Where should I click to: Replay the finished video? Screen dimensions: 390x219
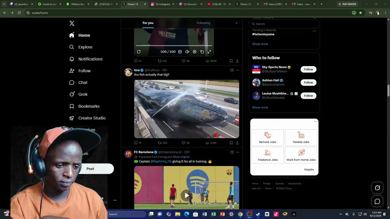[139, 52]
